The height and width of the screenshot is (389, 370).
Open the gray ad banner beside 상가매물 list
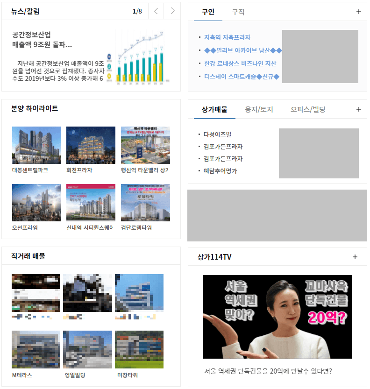coord(319,153)
